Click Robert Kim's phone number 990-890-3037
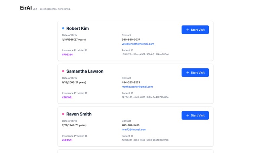 pos(131,40)
